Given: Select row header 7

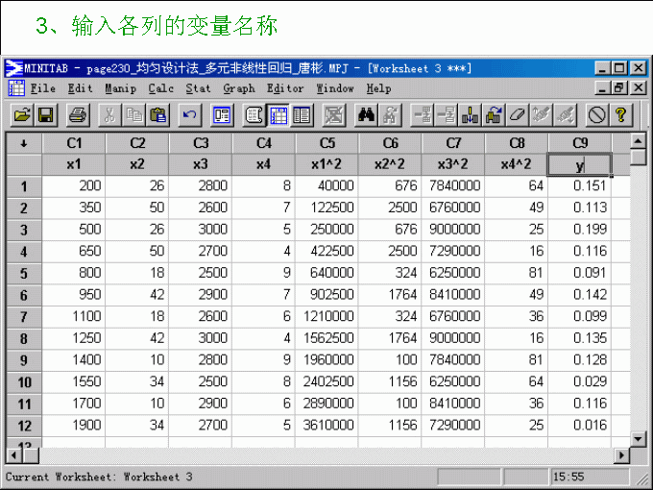Looking at the screenshot, I should (x=23, y=315).
